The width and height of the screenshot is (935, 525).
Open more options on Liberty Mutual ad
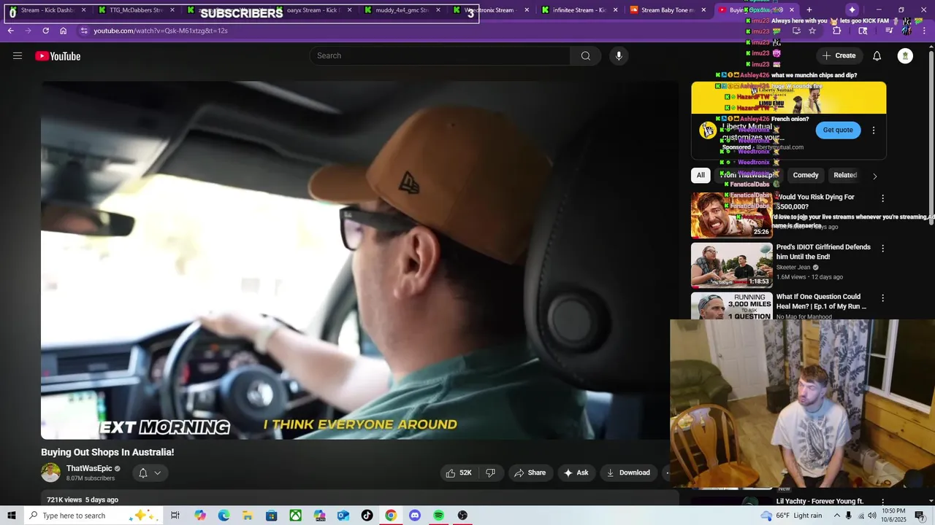tap(874, 130)
